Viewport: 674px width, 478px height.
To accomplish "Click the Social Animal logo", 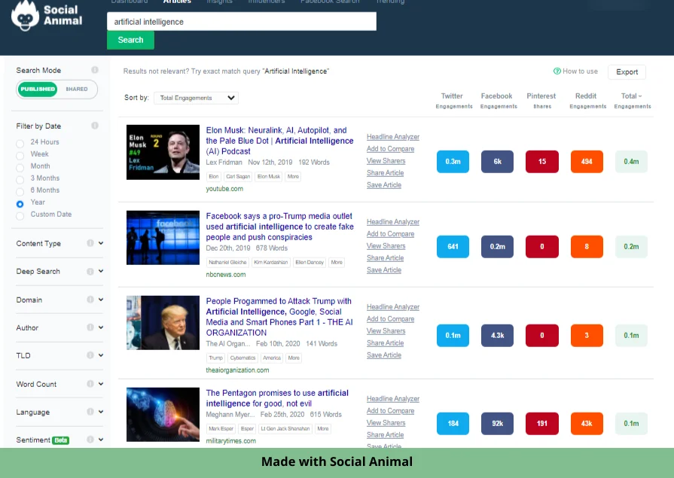I will click(x=47, y=15).
